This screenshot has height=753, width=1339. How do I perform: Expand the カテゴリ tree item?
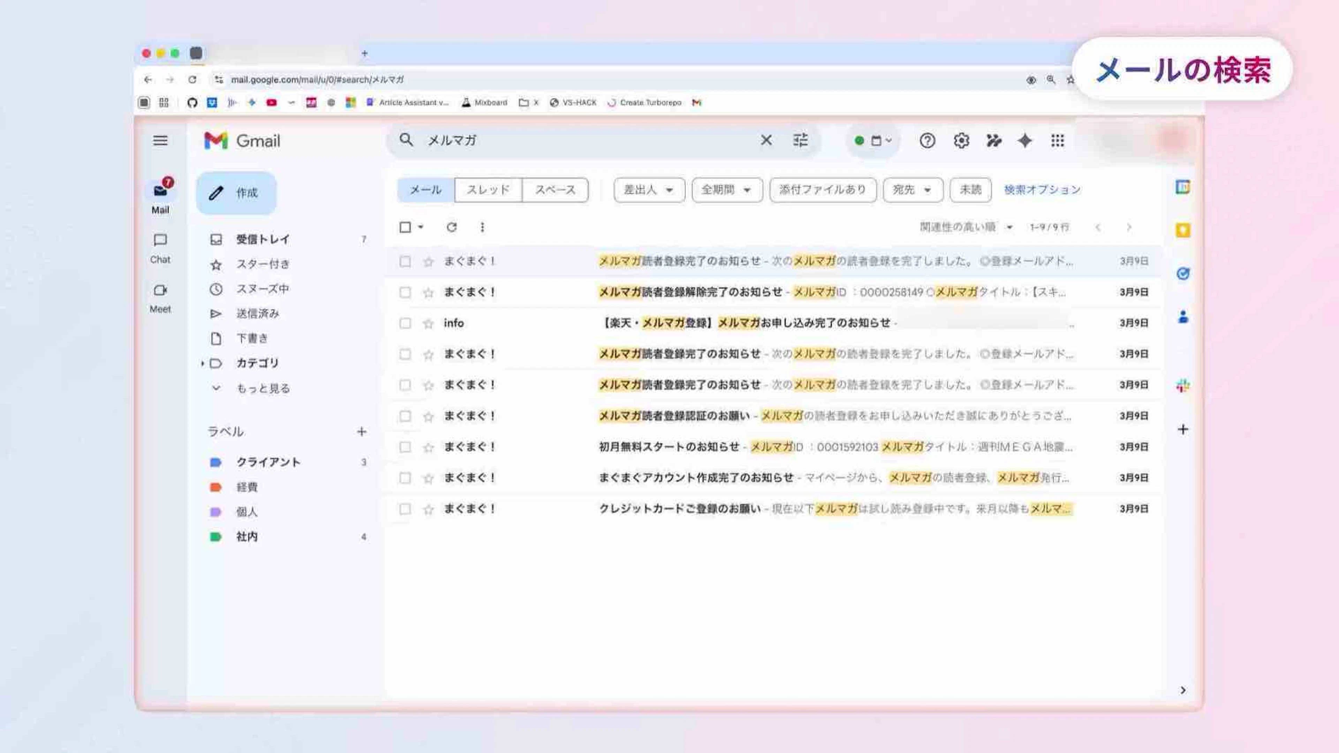click(202, 363)
